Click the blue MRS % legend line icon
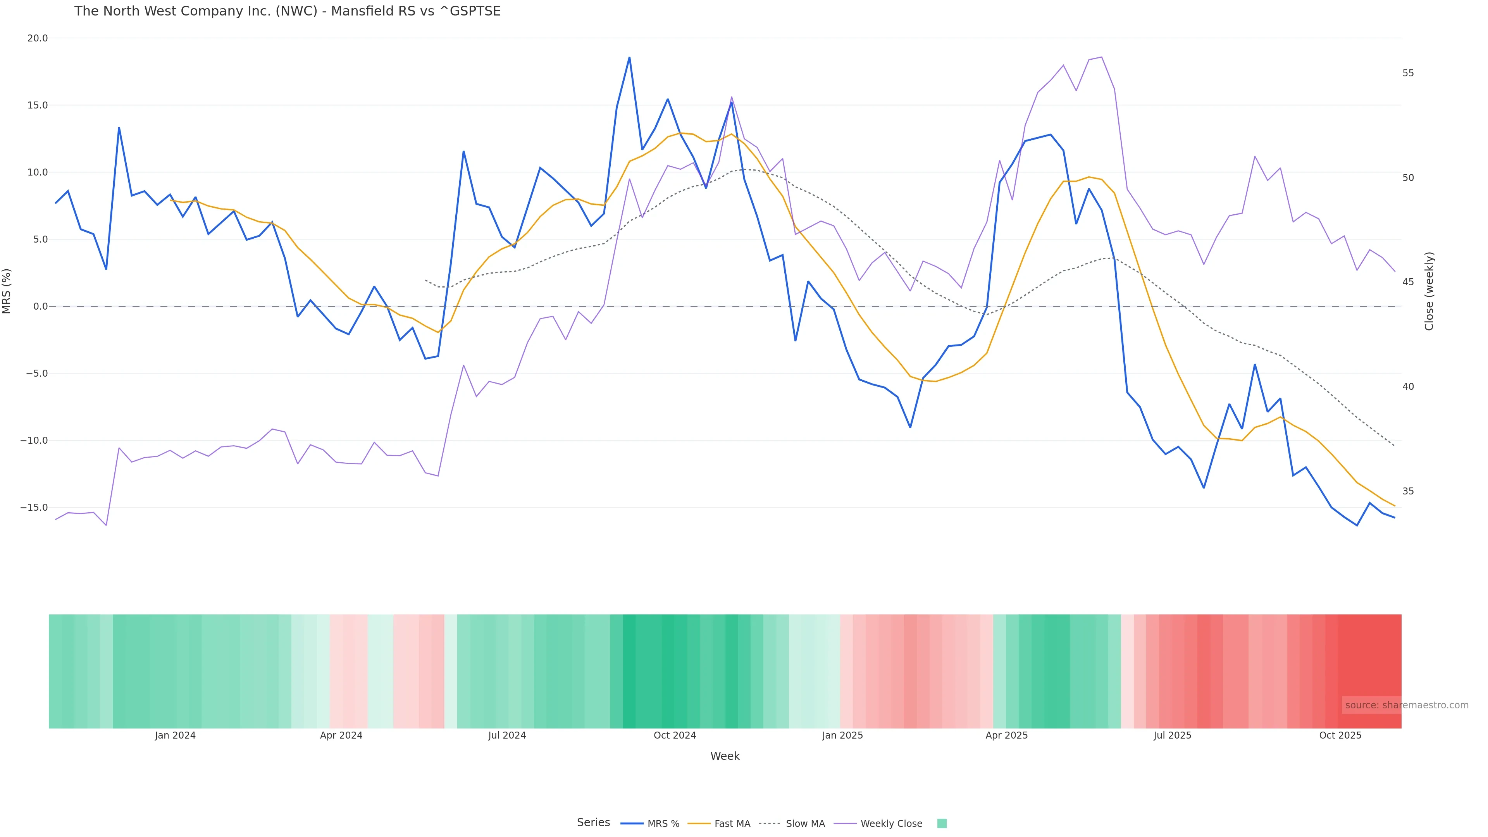This screenshot has width=1488, height=837. point(631,824)
